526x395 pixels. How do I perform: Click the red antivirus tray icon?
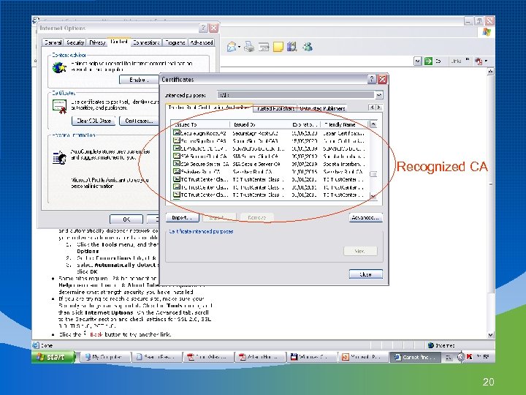click(470, 357)
